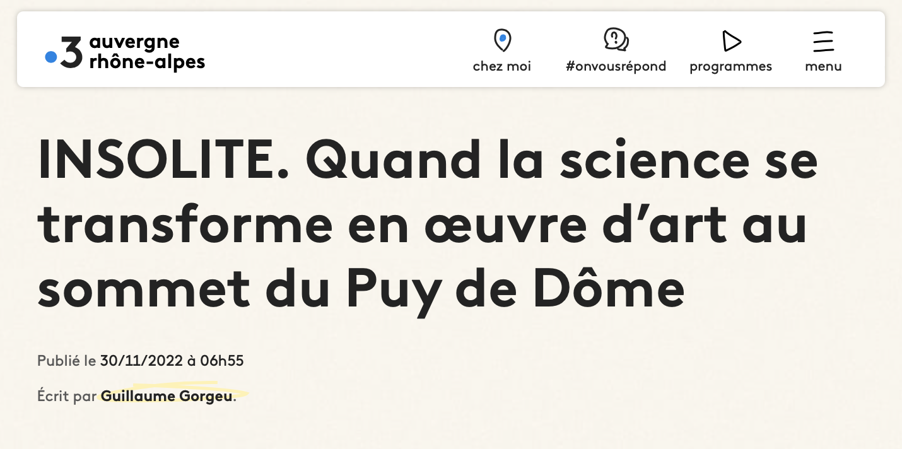Screen dimensions: 902x449
Task: Select the "#onvousrépond" text label
Action: [616, 66]
